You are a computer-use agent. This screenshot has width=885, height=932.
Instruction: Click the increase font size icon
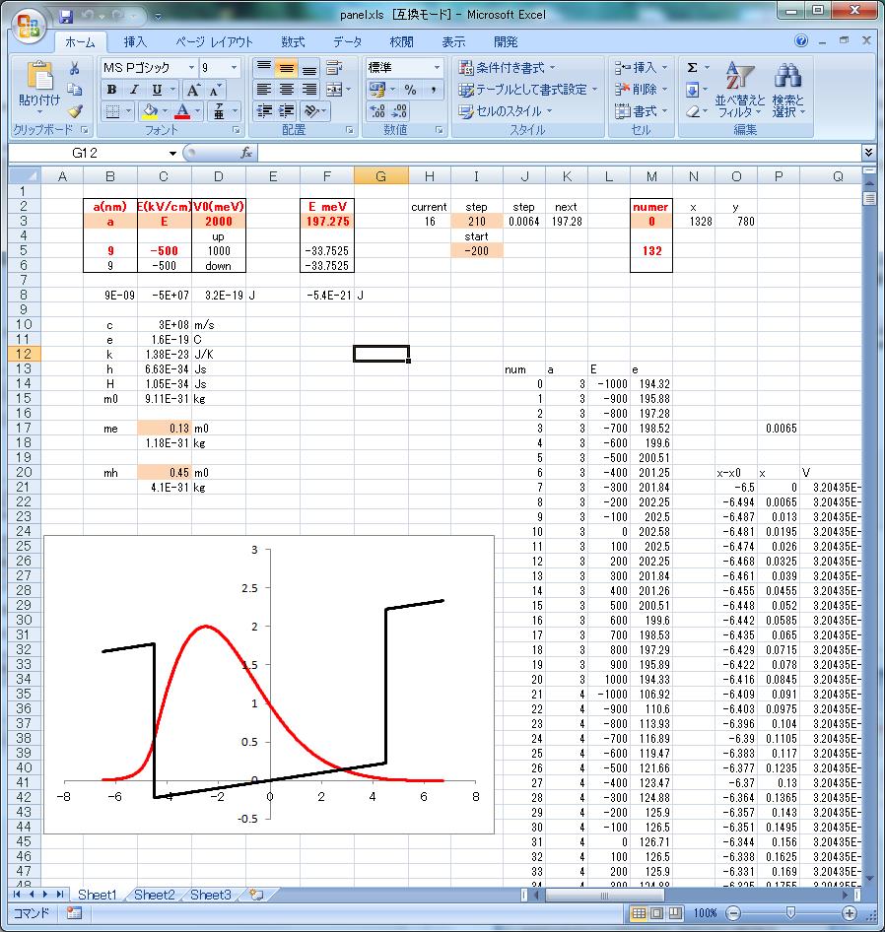click(x=193, y=90)
